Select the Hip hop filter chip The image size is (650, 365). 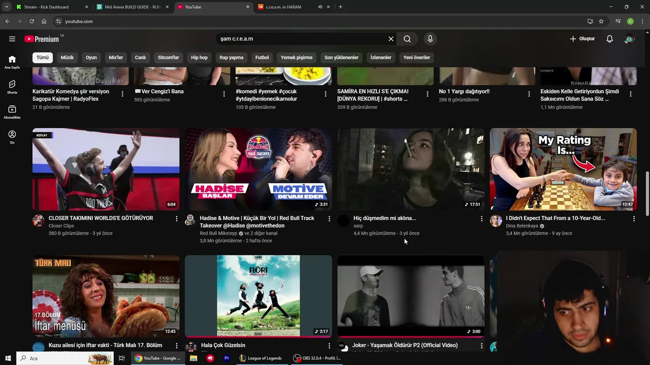tap(200, 57)
